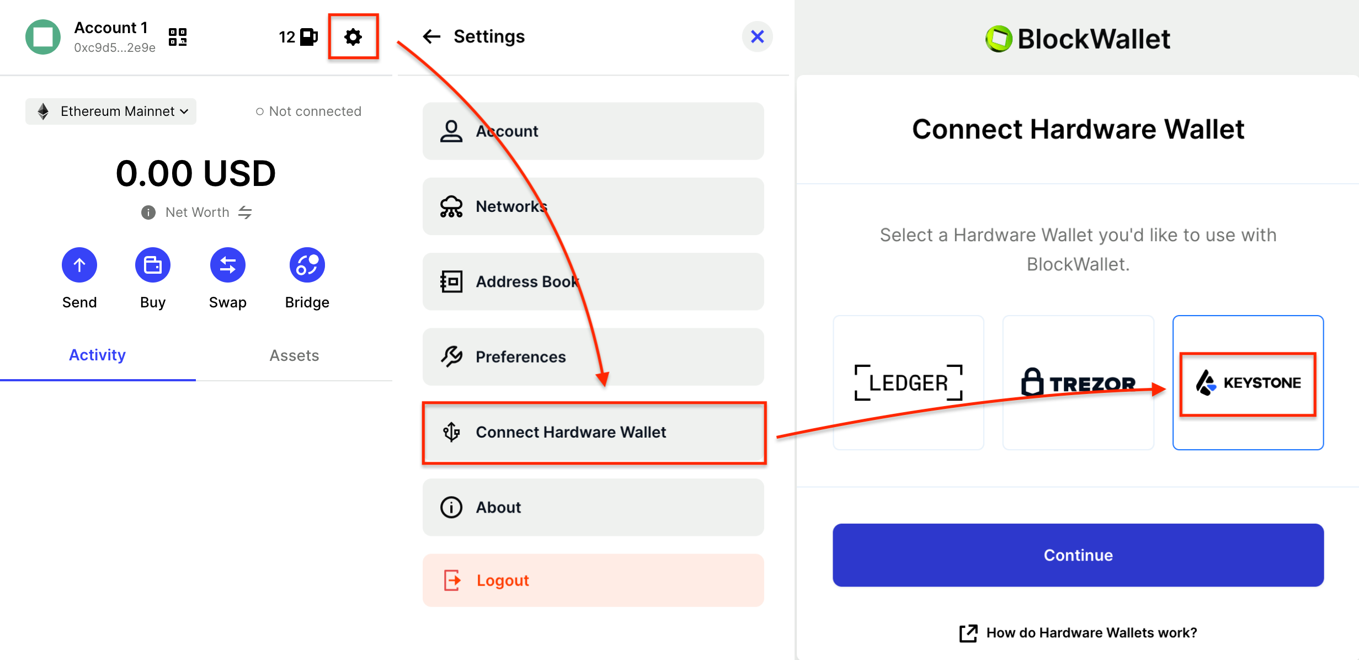This screenshot has height=660, width=1359.
Task: Launch the Bridge icon
Action: (307, 265)
